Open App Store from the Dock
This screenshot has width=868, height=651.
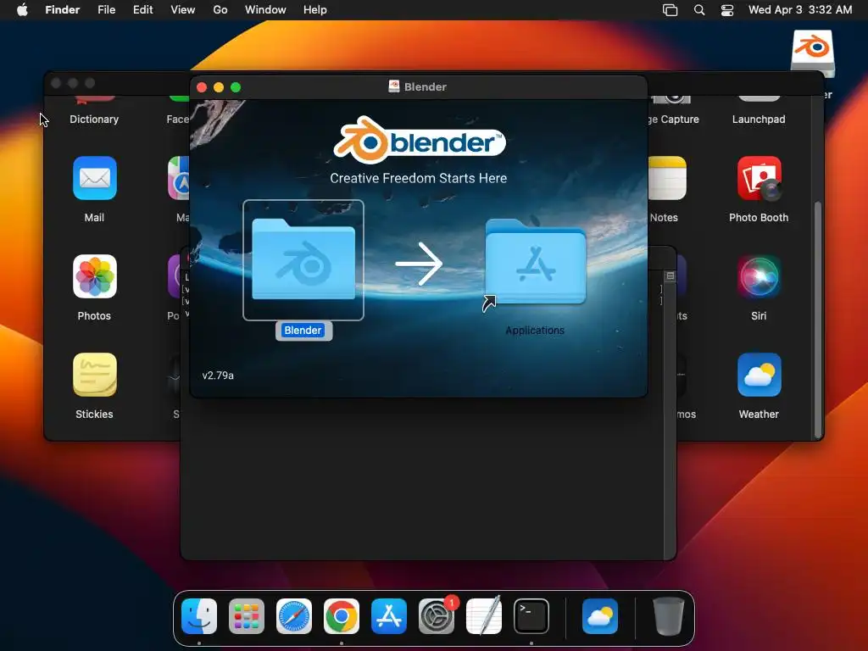point(389,616)
